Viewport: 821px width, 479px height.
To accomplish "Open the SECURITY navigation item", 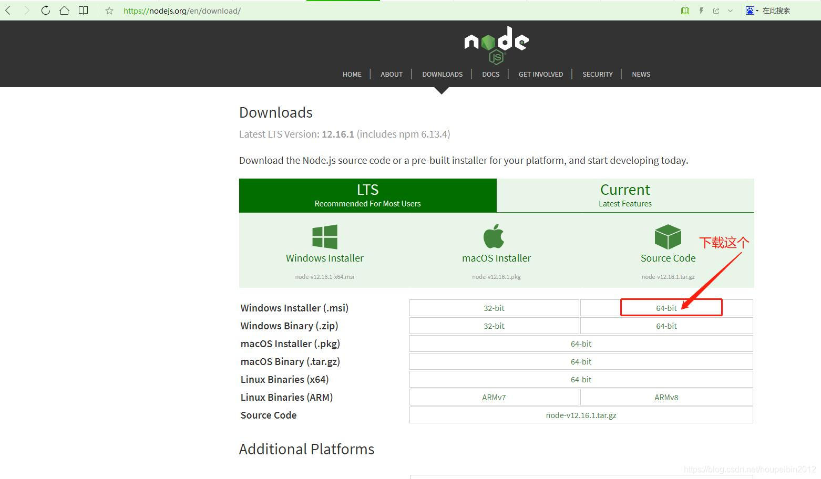I will (x=598, y=75).
